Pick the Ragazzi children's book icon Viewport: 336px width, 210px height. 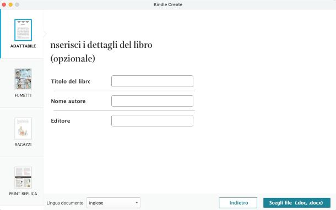23,129
